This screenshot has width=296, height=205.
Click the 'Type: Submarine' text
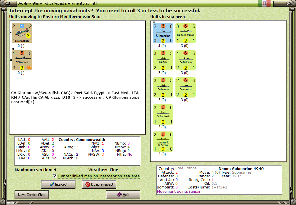point(236,172)
